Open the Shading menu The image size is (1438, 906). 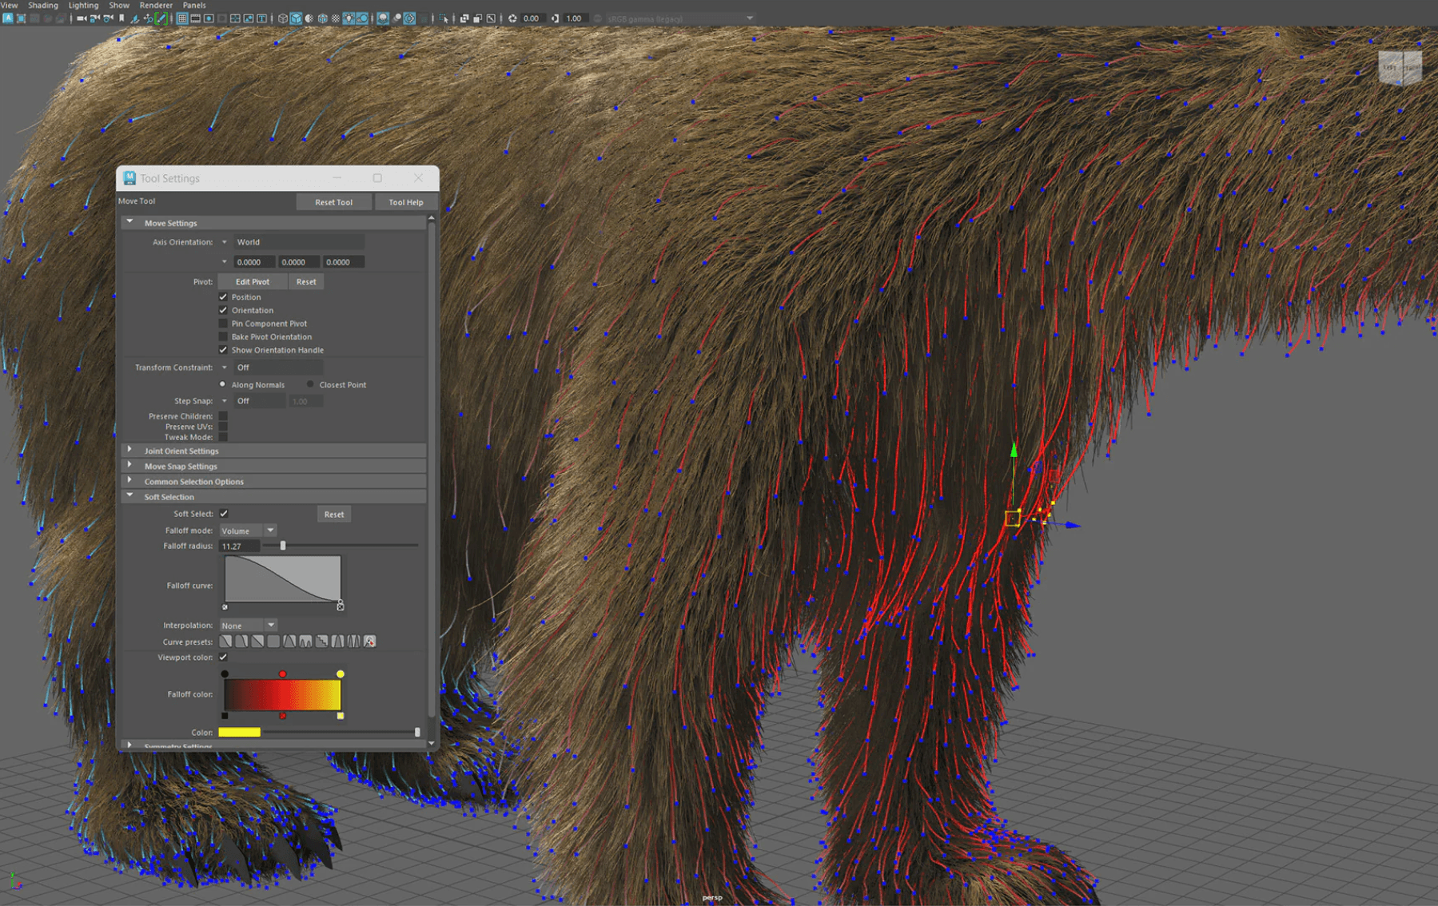coord(43,5)
